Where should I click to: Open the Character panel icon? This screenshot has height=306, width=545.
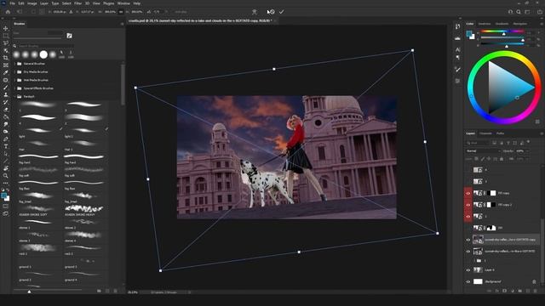[458, 49]
